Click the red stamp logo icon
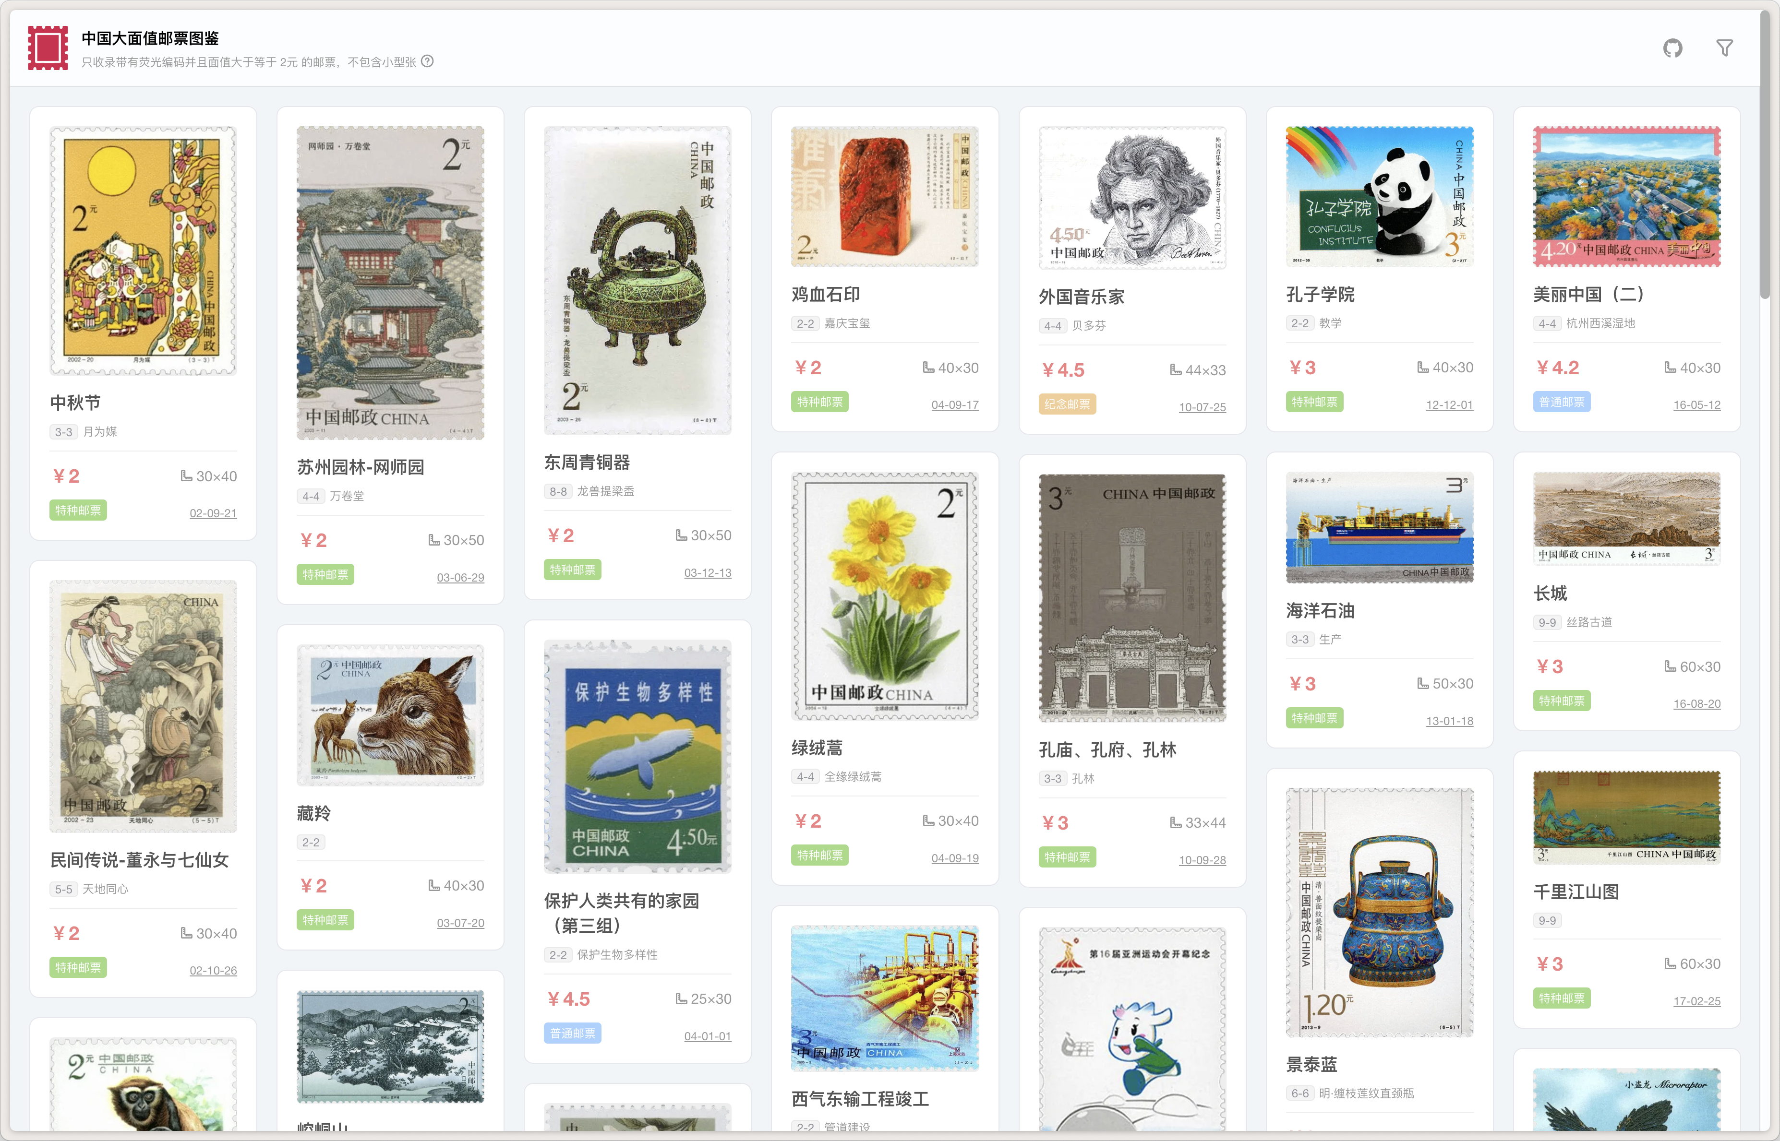 click(48, 48)
